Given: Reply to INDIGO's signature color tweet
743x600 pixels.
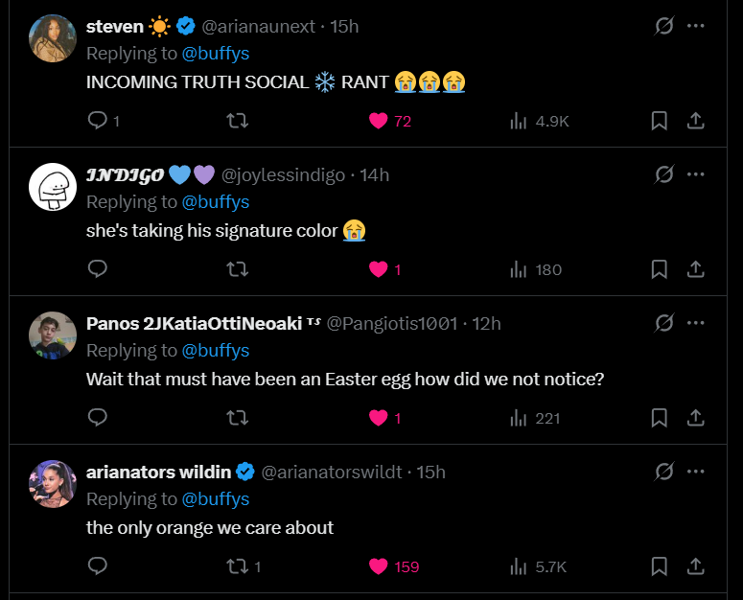Looking at the screenshot, I should click(x=98, y=269).
